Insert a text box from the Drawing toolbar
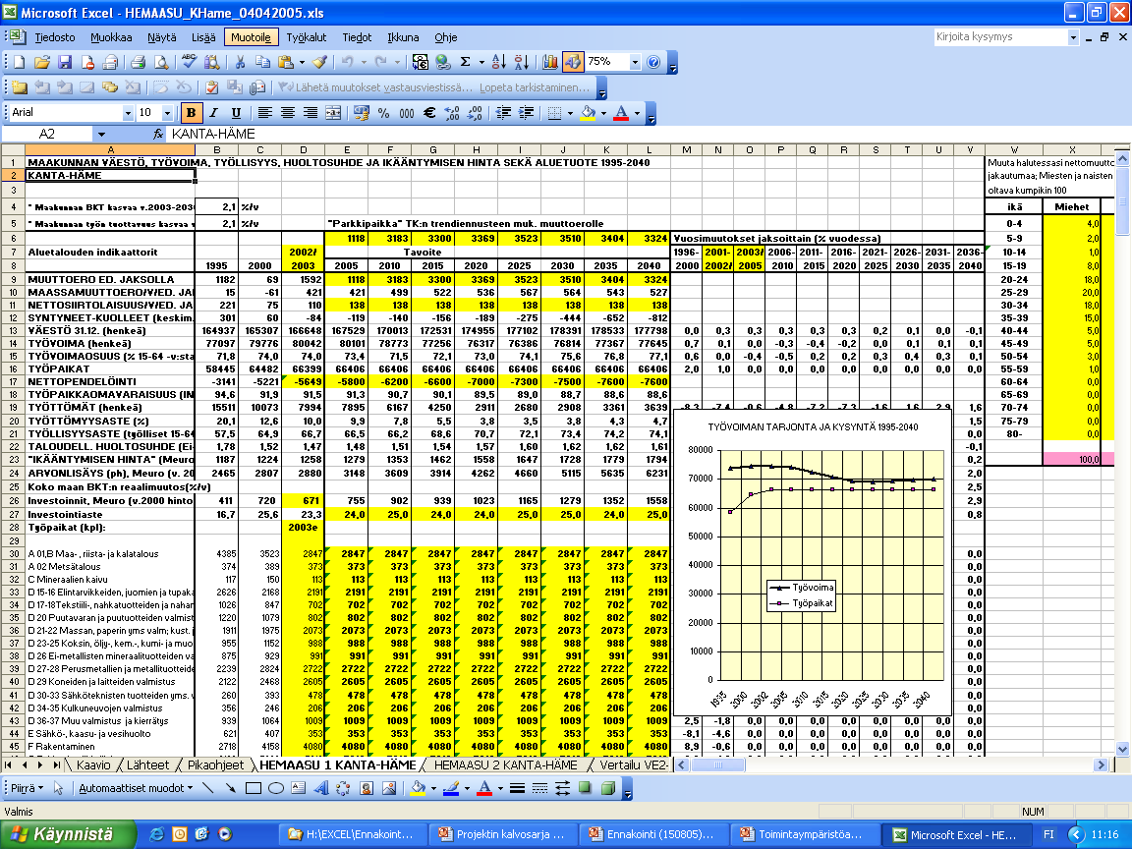Screen dimensions: 1132x849 point(298,788)
